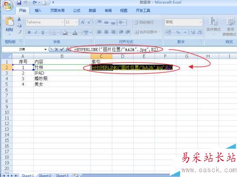Align text to top
Screen dimensions: 237x177
100,22
